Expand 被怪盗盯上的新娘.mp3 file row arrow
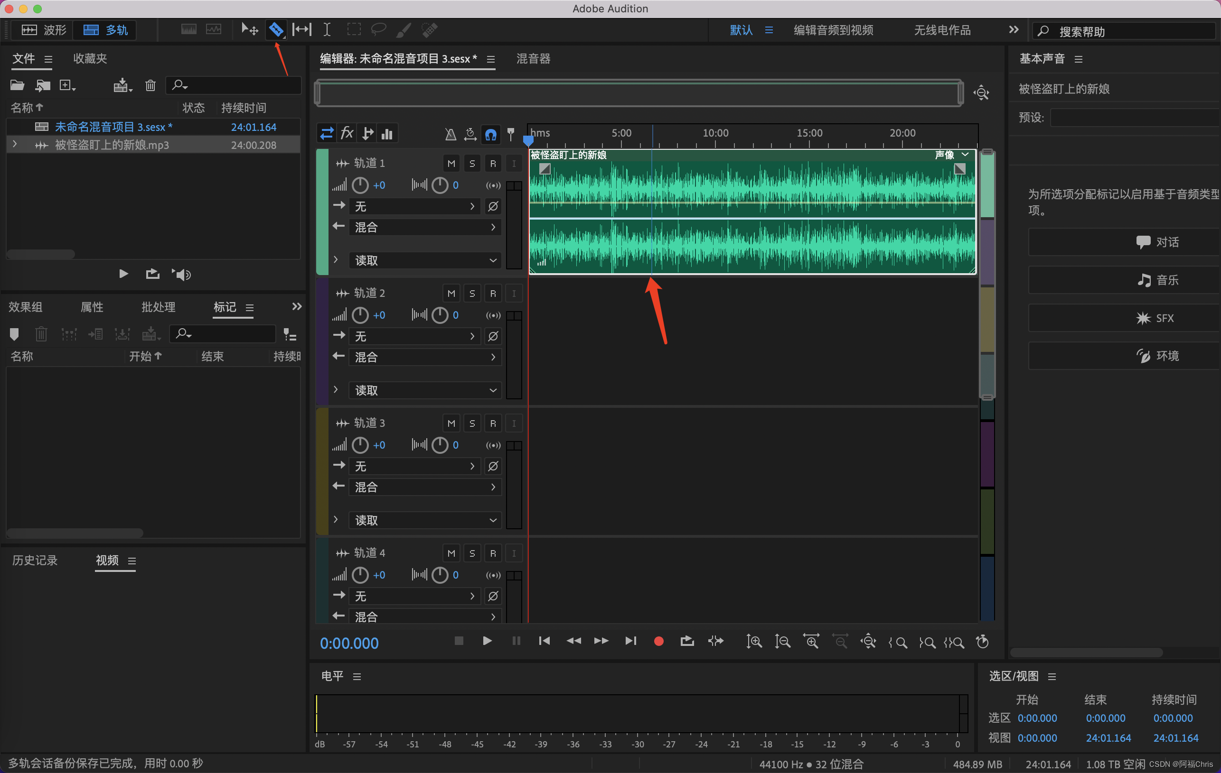 coord(15,144)
